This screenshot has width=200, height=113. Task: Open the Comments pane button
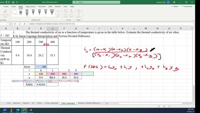(x=187, y=6)
